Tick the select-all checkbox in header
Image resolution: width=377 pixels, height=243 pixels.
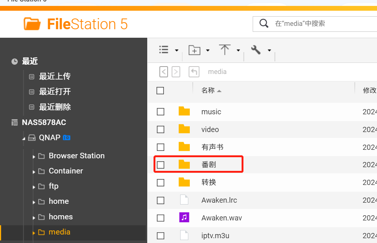click(160, 91)
